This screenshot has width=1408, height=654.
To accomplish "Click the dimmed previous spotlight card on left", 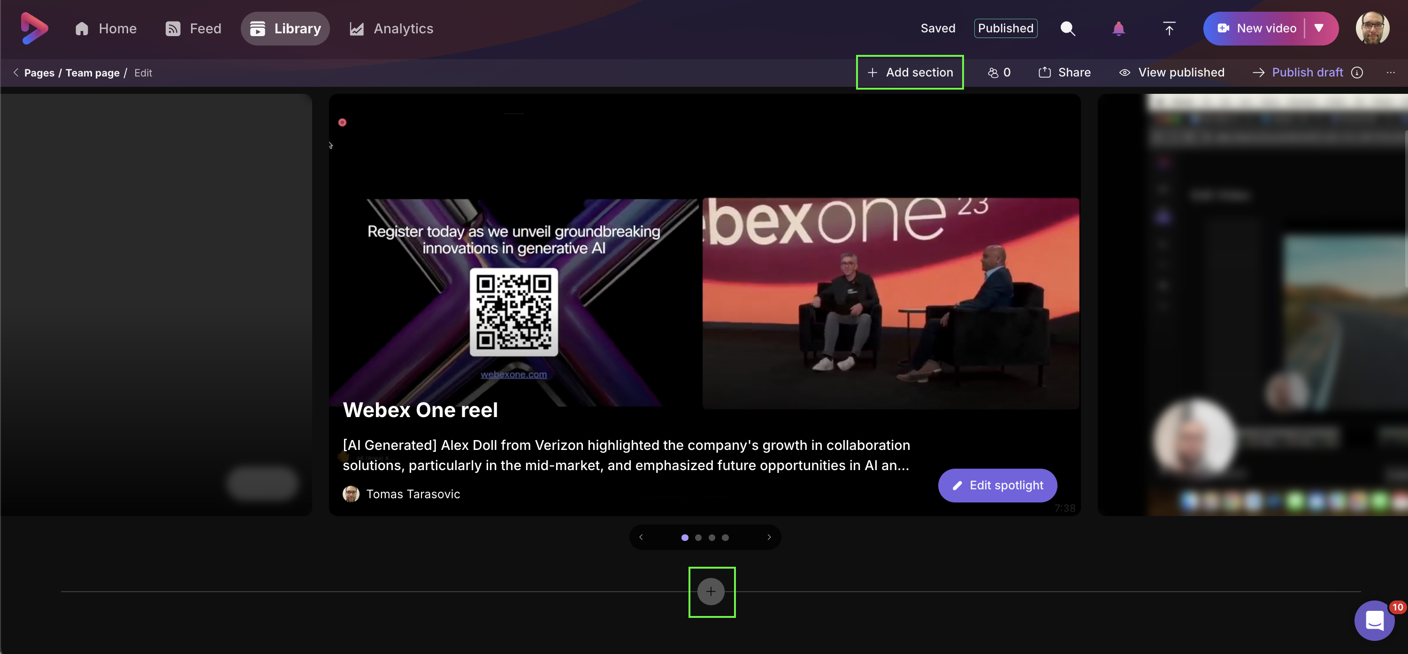I will click(x=156, y=305).
